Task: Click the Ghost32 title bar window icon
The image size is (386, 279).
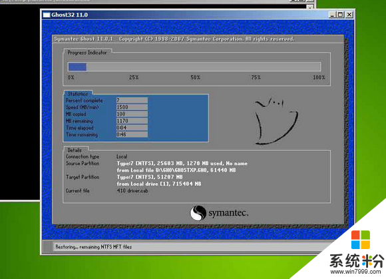Action: tap(47, 15)
